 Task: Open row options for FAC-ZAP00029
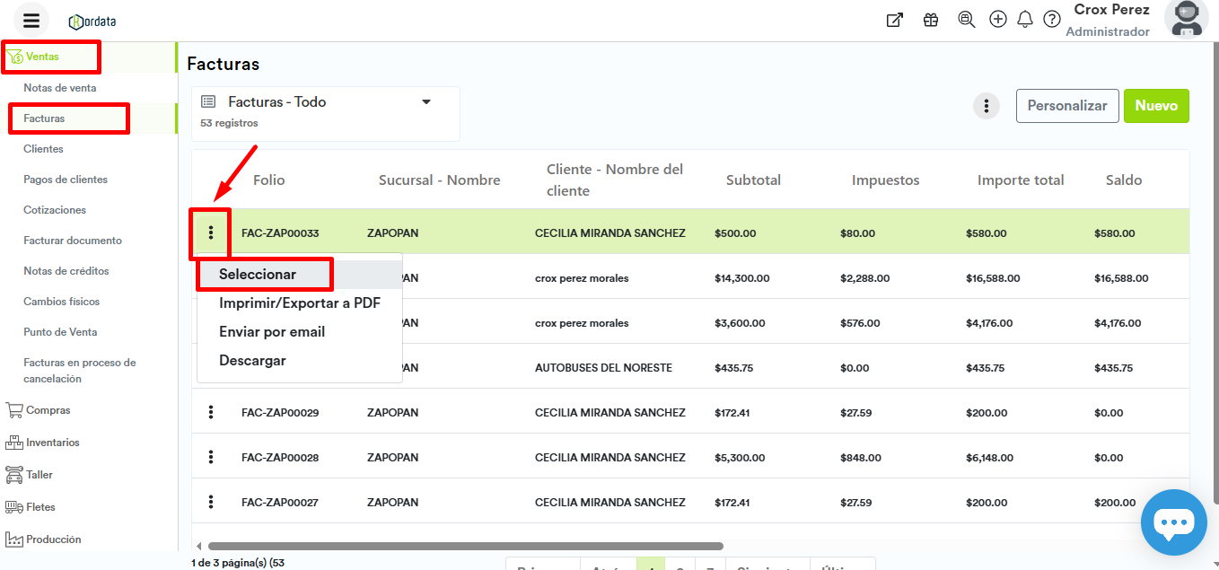pos(211,413)
